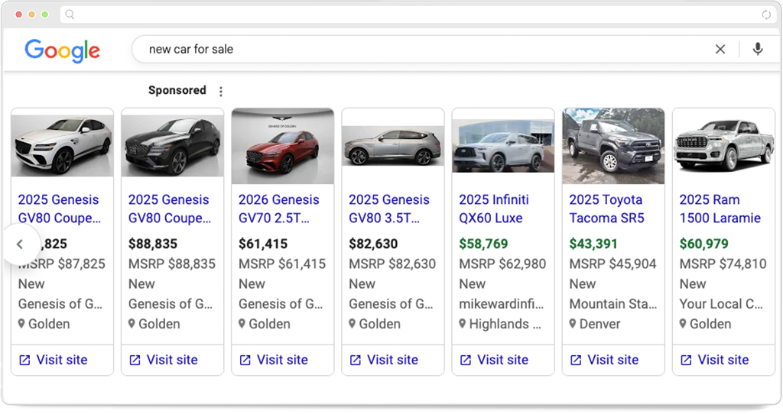Visit site for the Toyota Tacoma
783x414 pixels.
point(604,360)
